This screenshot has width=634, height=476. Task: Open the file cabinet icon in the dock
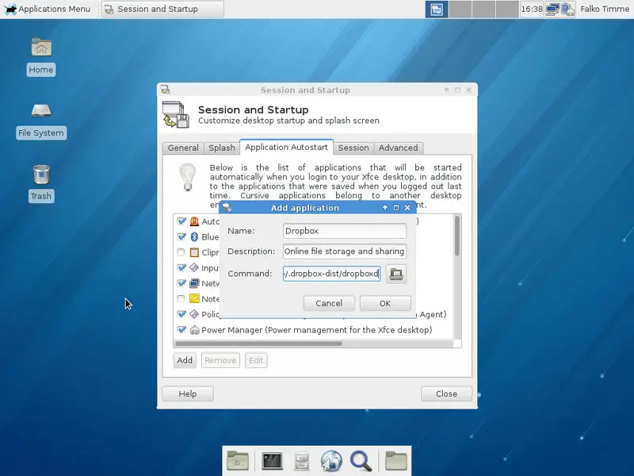[x=302, y=461]
